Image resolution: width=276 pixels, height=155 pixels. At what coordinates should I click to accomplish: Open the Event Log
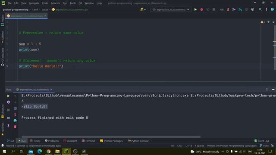coord(262,141)
